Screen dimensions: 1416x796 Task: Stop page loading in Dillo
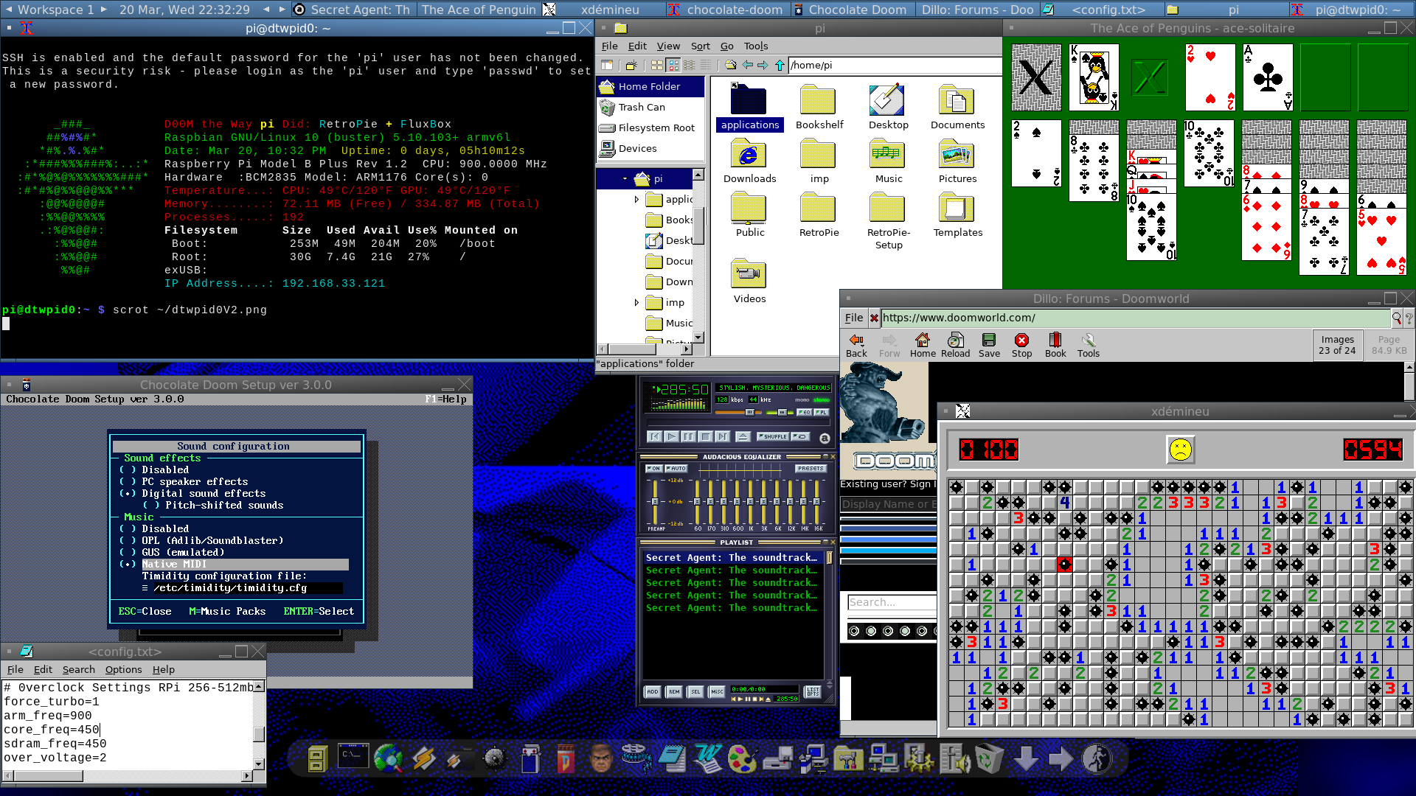(1021, 345)
